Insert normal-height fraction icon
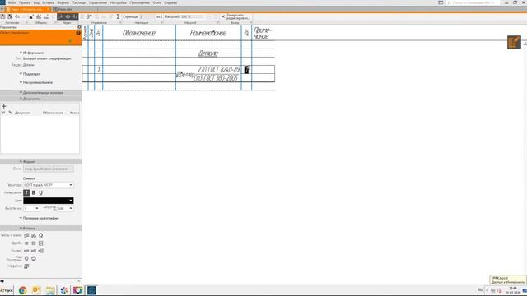 34,243
